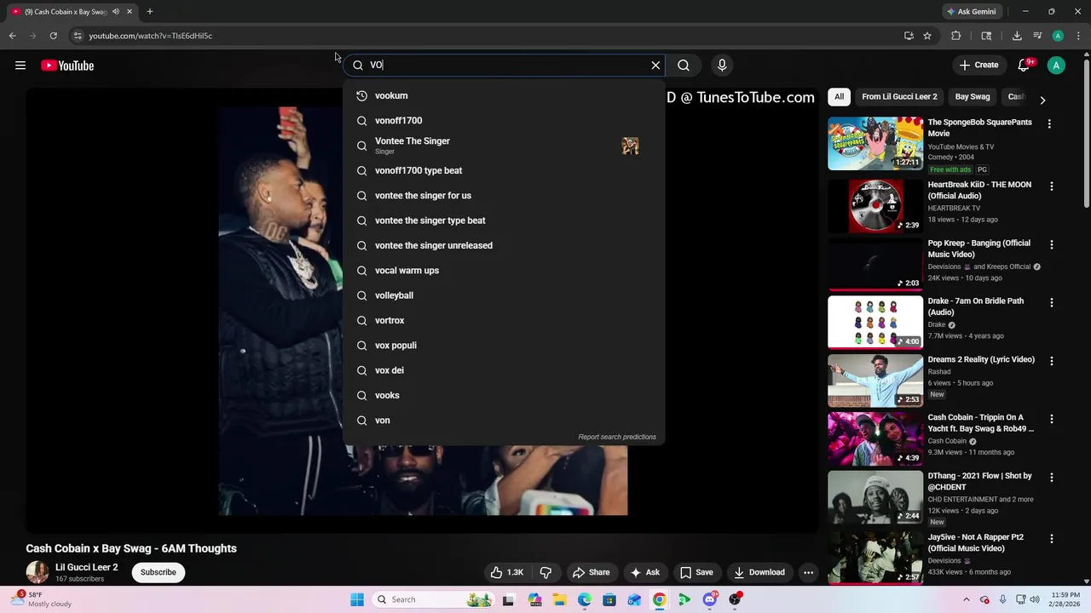1091x613 pixels.
Task: Expand chips with the right arrow
Action: pos(1042,100)
